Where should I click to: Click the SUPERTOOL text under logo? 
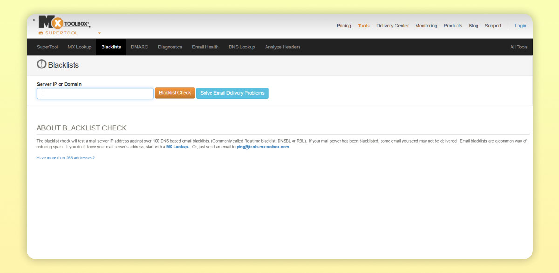tap(61, 33)
